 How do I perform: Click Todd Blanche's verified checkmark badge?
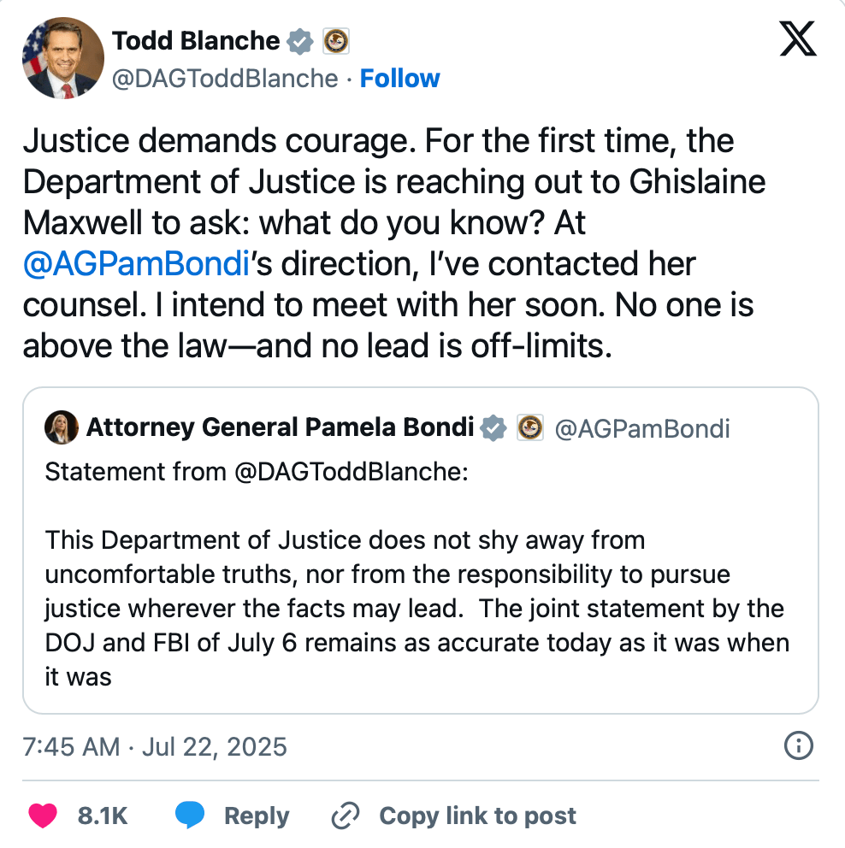click(299, 40)
